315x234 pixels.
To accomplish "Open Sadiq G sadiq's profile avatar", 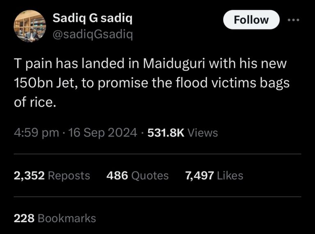I will [30, 26].
